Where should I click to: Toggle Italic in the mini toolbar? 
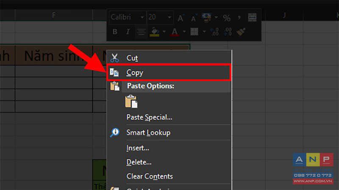coord(128,32)
